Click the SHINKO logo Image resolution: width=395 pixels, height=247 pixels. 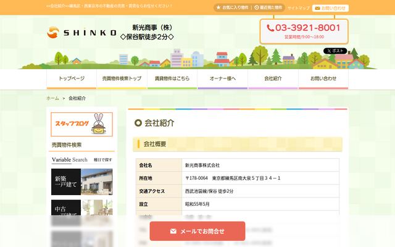[81, 33]
